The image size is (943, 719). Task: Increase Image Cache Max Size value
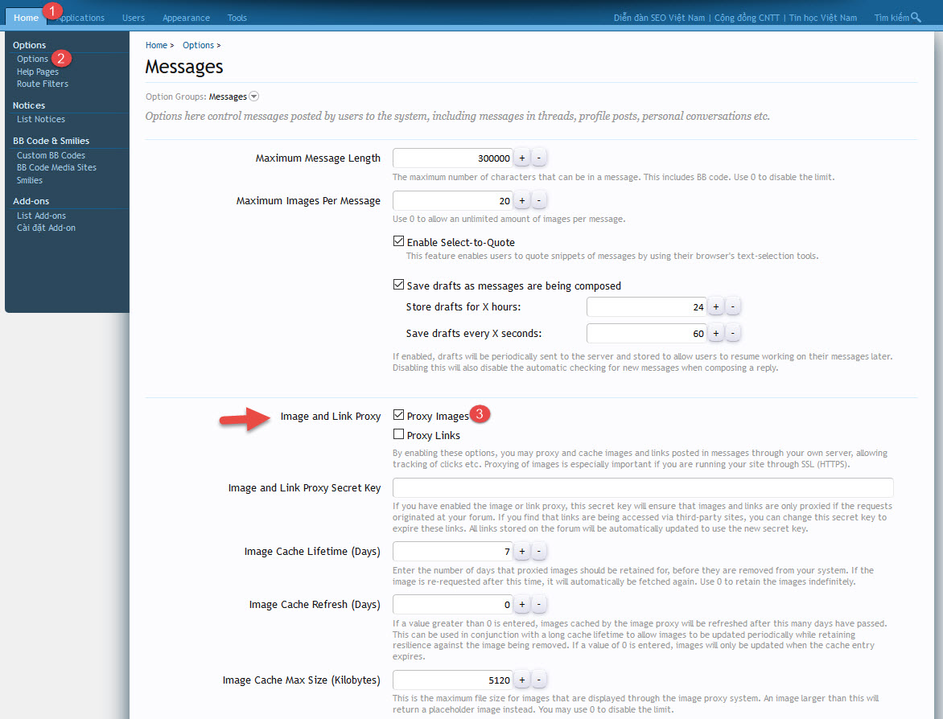click(x=521, y=680)
